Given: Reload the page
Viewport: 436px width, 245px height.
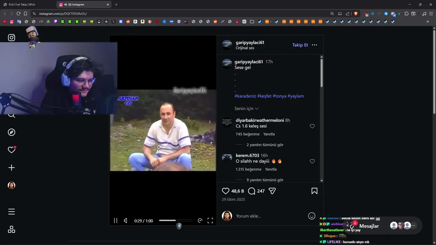Looking at the screenshot, I should coord(18,14).
